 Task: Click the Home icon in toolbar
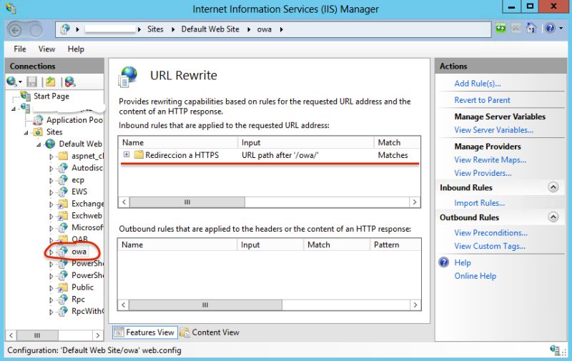point(531,28)
